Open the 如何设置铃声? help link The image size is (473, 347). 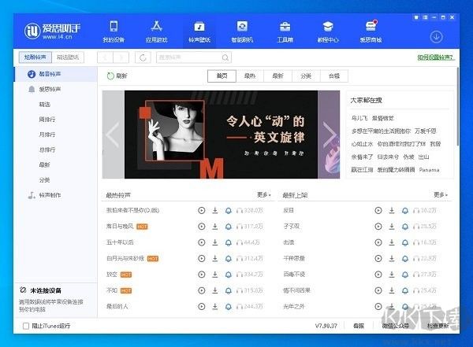coord(436,57)
